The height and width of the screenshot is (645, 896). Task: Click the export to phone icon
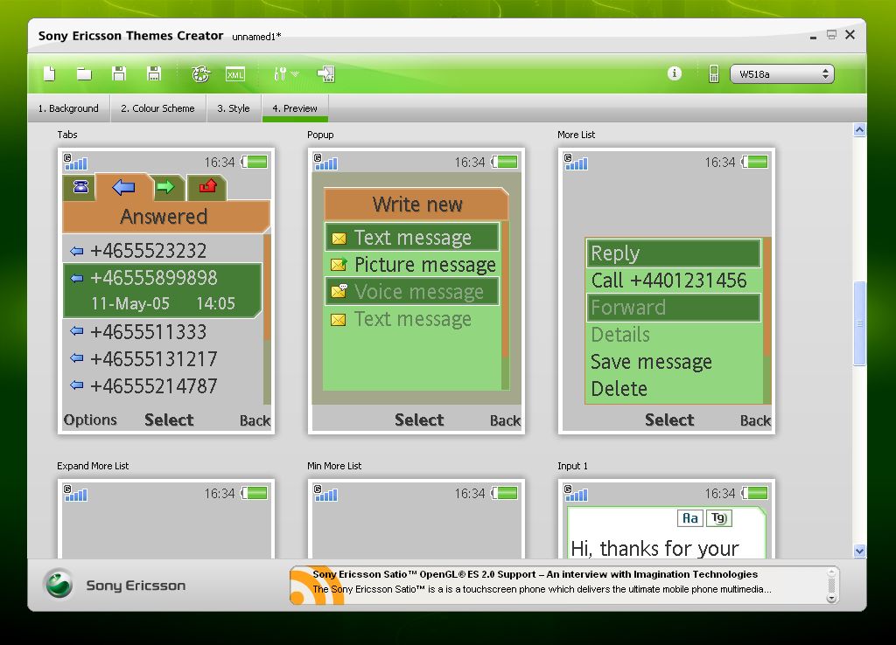[325, 73]
